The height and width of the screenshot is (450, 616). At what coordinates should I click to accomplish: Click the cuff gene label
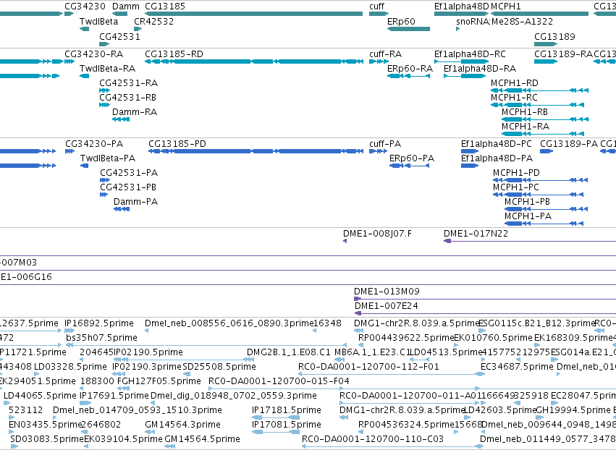[x=376, y=7]
